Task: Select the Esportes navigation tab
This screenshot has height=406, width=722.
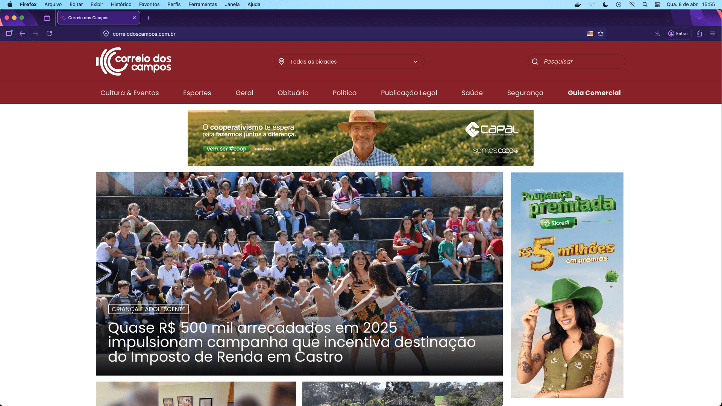Action: (197, 93)
